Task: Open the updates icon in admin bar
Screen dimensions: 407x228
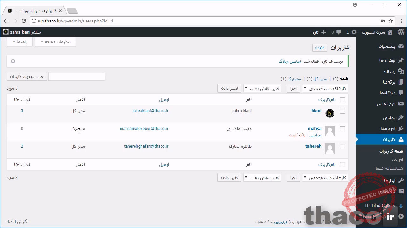Action: pos(354,32)
